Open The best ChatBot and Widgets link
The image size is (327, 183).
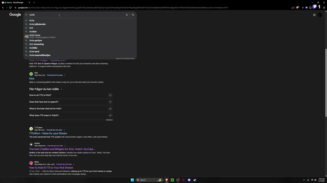coord(62,149)
